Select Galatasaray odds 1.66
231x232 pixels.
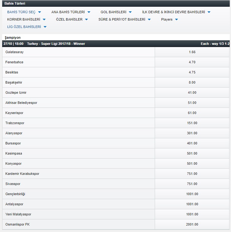[192, 52]
